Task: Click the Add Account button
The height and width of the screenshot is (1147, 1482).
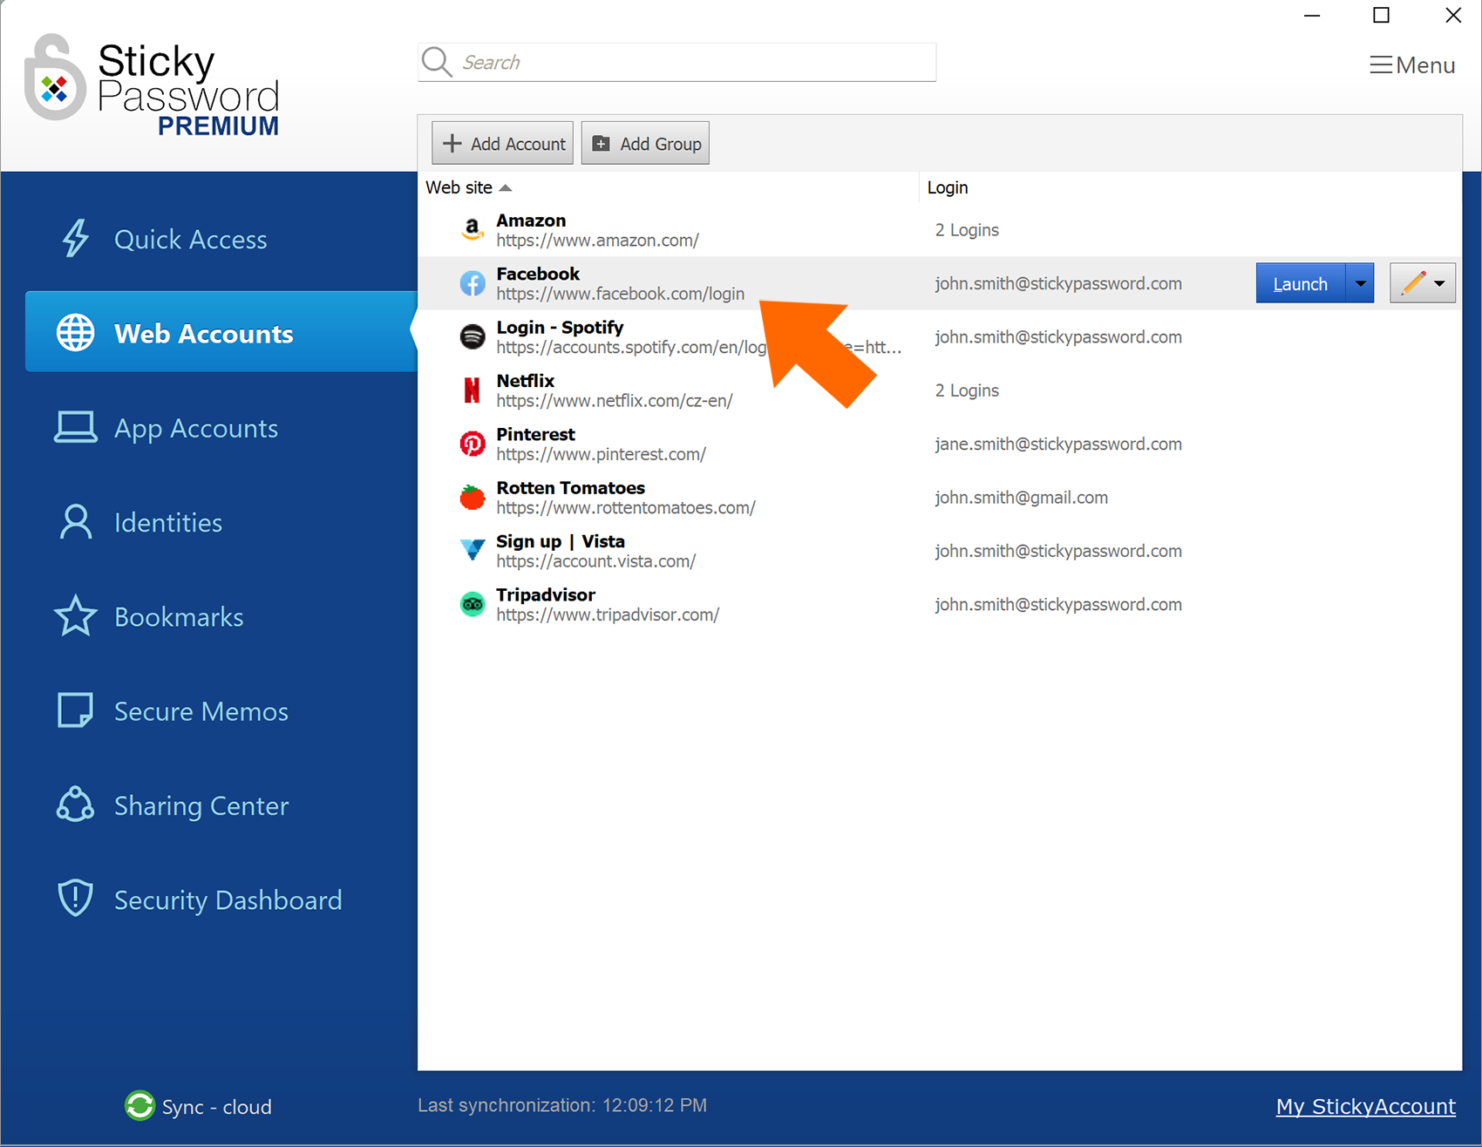Action: (x=503, y=143)
